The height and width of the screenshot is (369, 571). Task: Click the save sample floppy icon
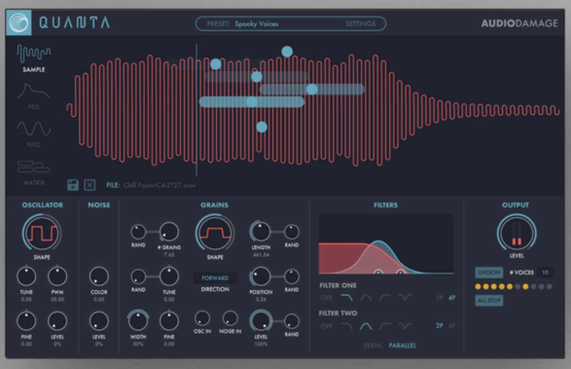point(73,185)
